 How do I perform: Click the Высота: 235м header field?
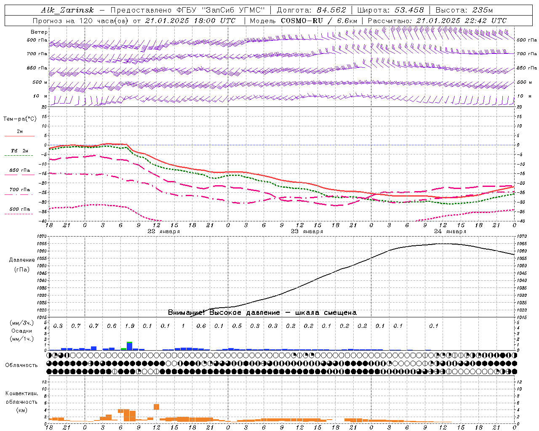point(464,10)
